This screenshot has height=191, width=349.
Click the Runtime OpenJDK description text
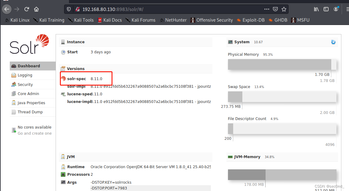151,167
